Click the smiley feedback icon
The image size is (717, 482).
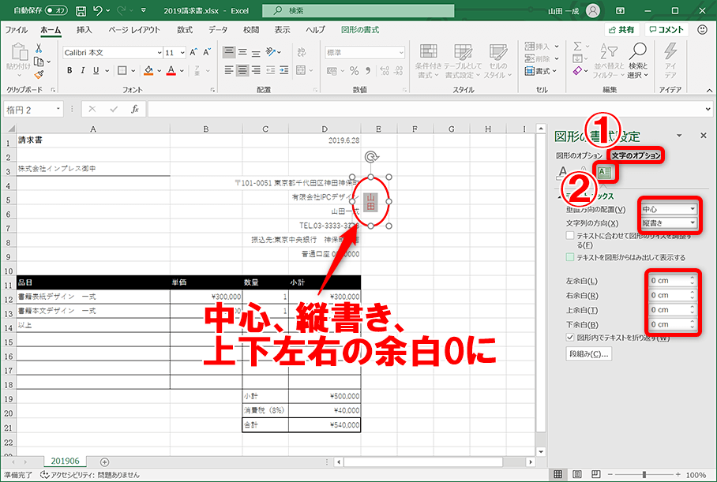702,30
